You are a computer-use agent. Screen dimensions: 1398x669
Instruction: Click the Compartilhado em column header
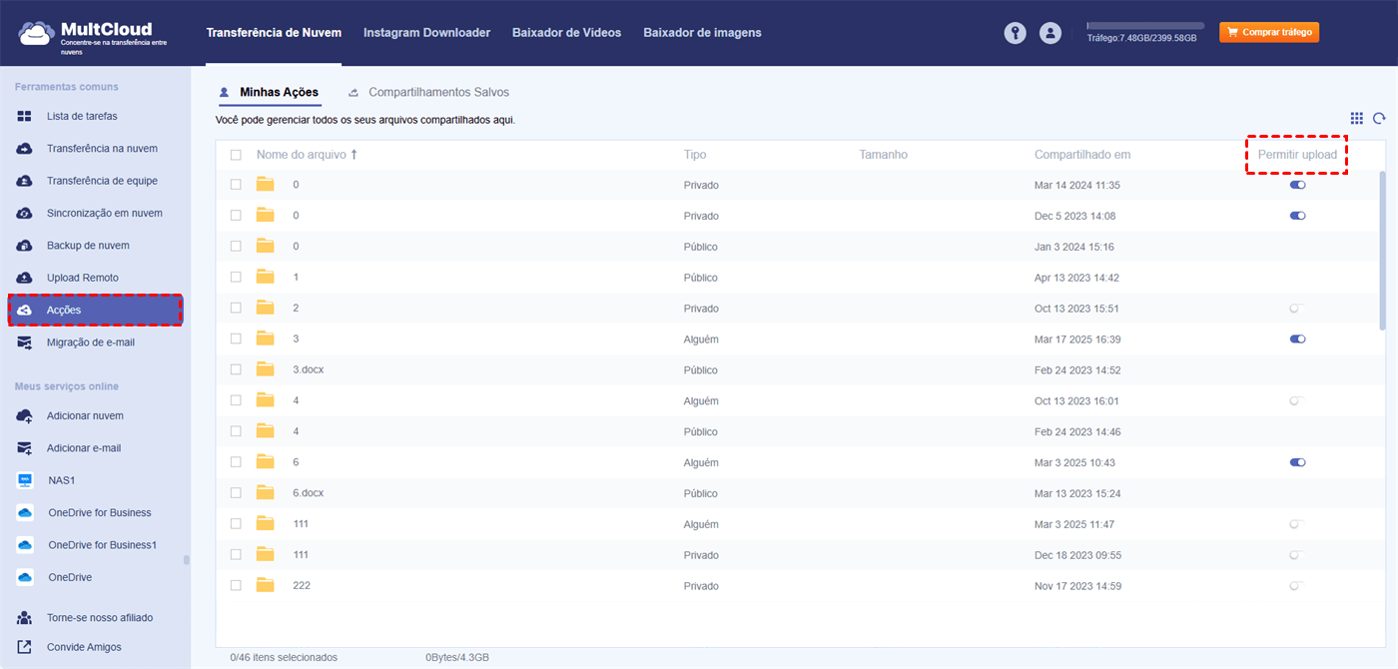point(1082,155)
